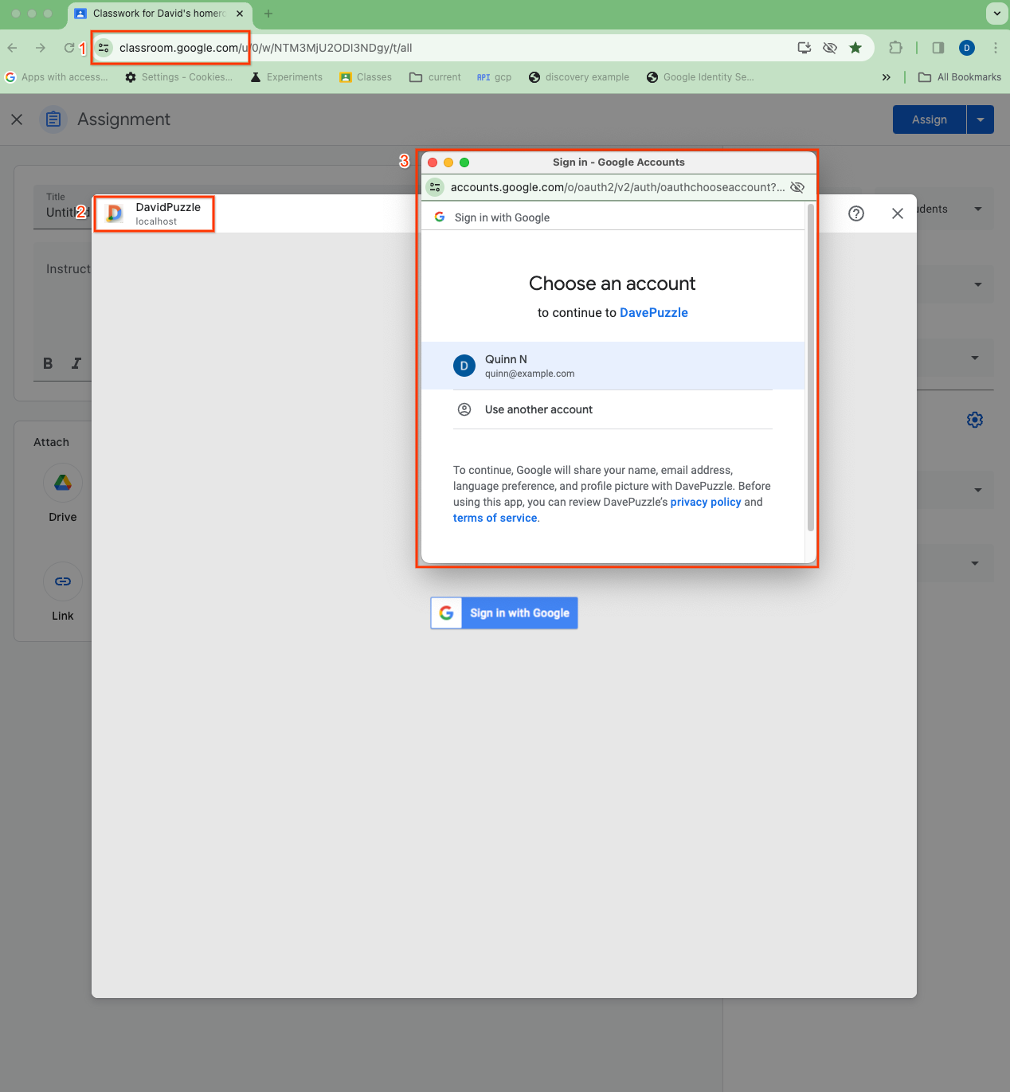
Task: Open the browser extensions puzzle icon
Action: click(895, 48)
